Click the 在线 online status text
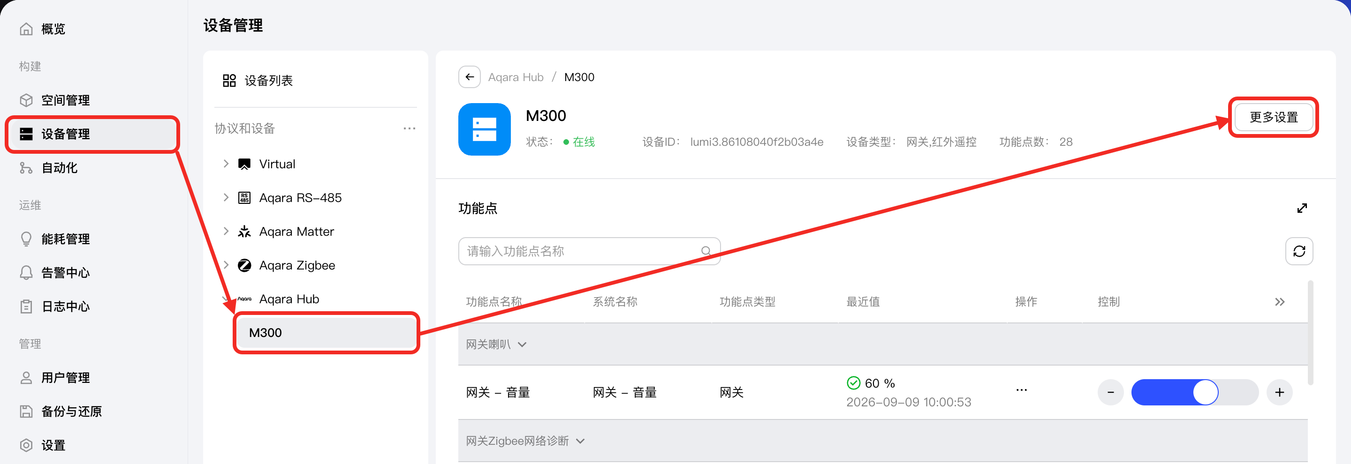 (584, 142)
